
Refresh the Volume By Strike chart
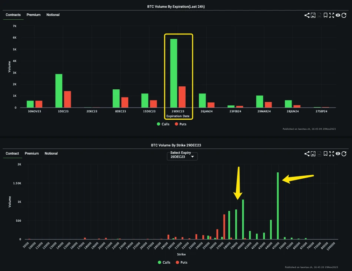(x=344, y=154)
